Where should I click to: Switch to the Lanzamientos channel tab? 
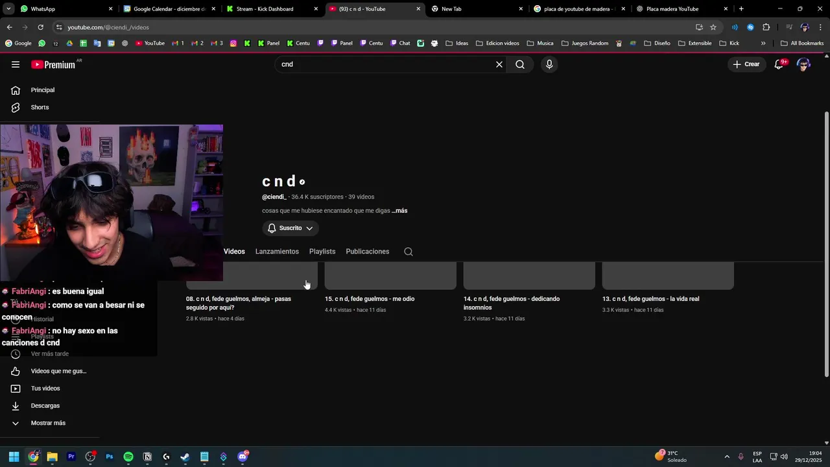tap(277, 252)
